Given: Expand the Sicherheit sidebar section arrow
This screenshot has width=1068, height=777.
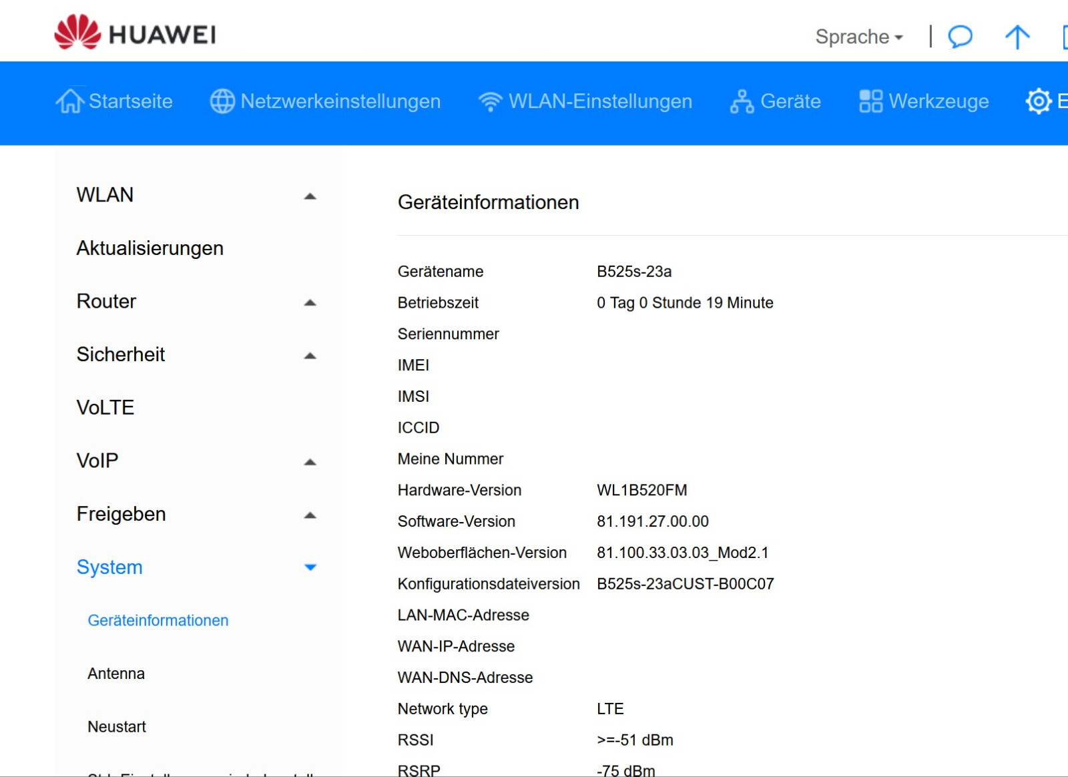Looking at the screenshot, I should click(x=310, y=356).
